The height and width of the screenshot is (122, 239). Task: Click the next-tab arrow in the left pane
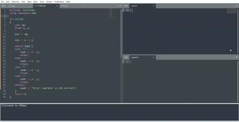pyautogui.click(x=4, y=6)
